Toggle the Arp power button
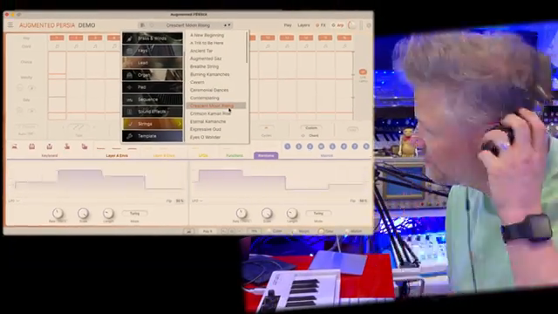The height and width of the screenshot is (314, 558). pos(333,25)
